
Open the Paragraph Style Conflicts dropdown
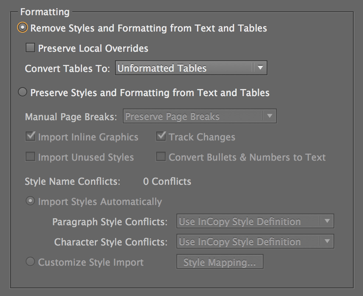point(249,221)
